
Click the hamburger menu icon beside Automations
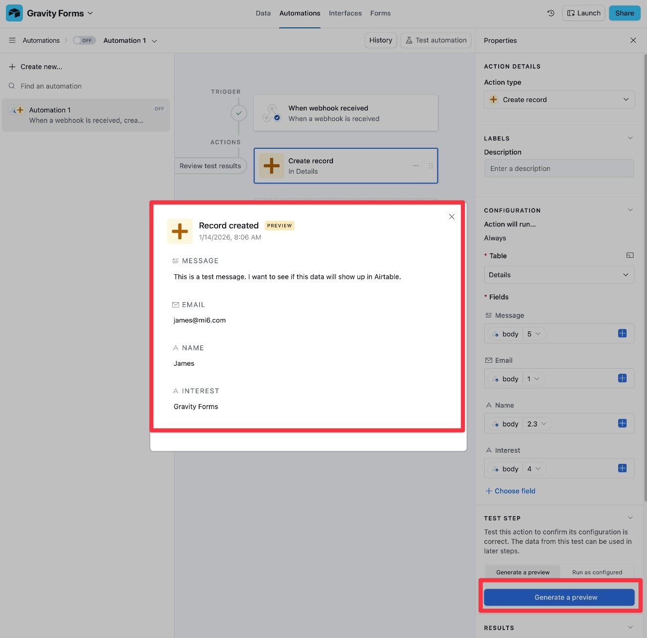tap(12, 40)
